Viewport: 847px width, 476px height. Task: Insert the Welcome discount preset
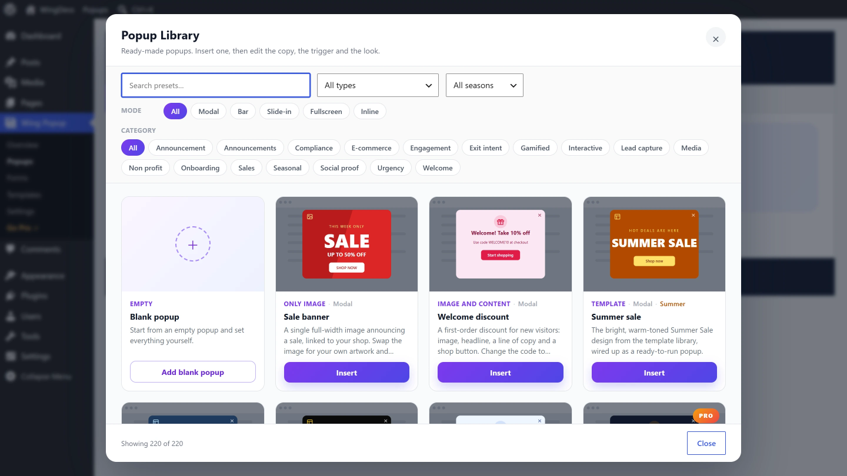pos(501,373)
